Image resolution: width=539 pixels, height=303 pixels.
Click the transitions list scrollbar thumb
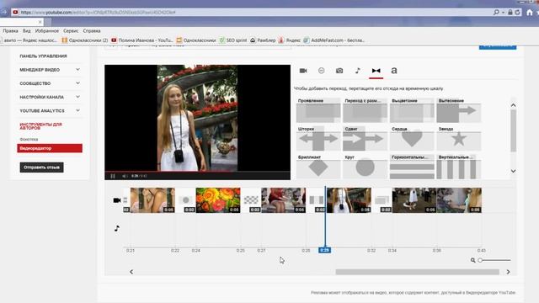point(513,130)
